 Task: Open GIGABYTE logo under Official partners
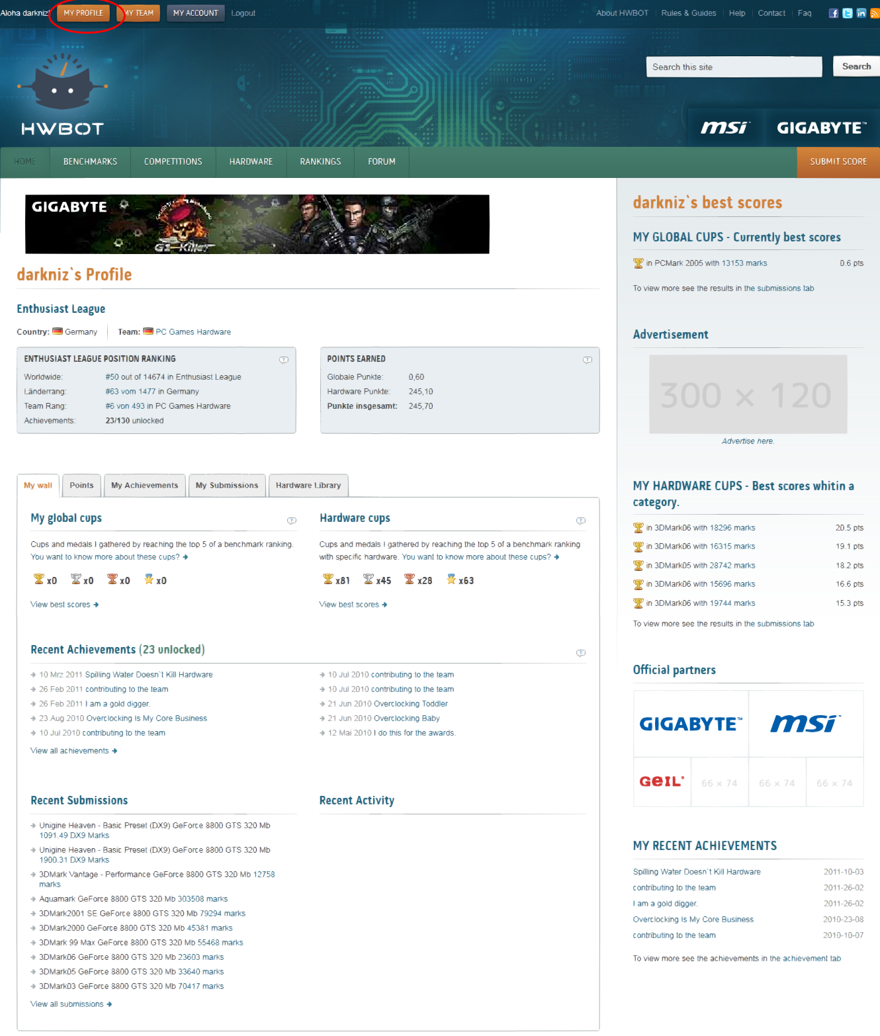(691, 724)
